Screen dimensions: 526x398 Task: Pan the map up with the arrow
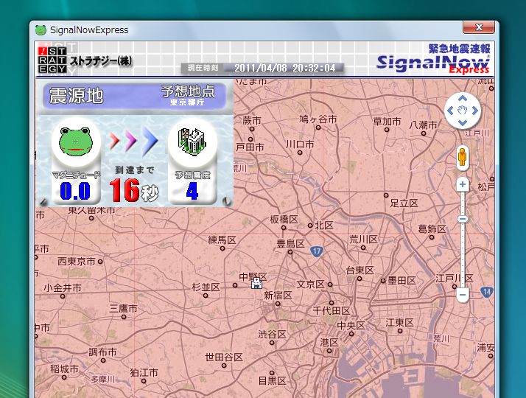coord(463,99)
